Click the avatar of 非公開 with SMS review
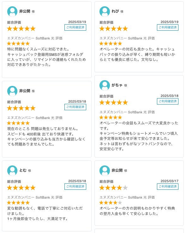Viewport: 186px width, 233px height. pos(12,11)
